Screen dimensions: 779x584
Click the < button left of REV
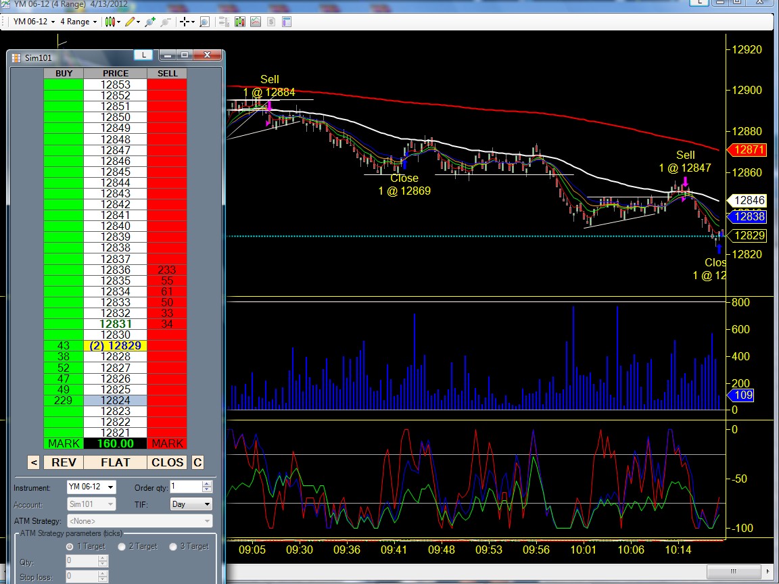click(34, 462)
